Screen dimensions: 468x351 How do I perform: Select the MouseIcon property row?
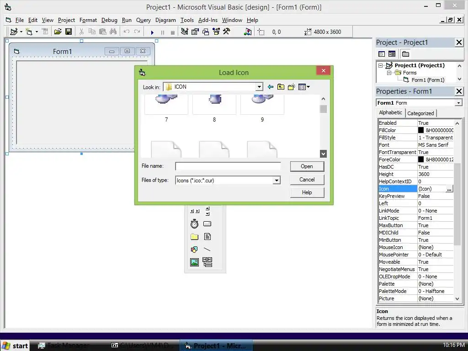click(x=416, y=247)
